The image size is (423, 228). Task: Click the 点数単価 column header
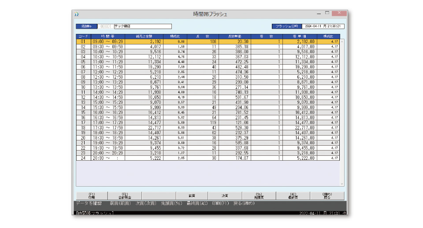[234, 36]
